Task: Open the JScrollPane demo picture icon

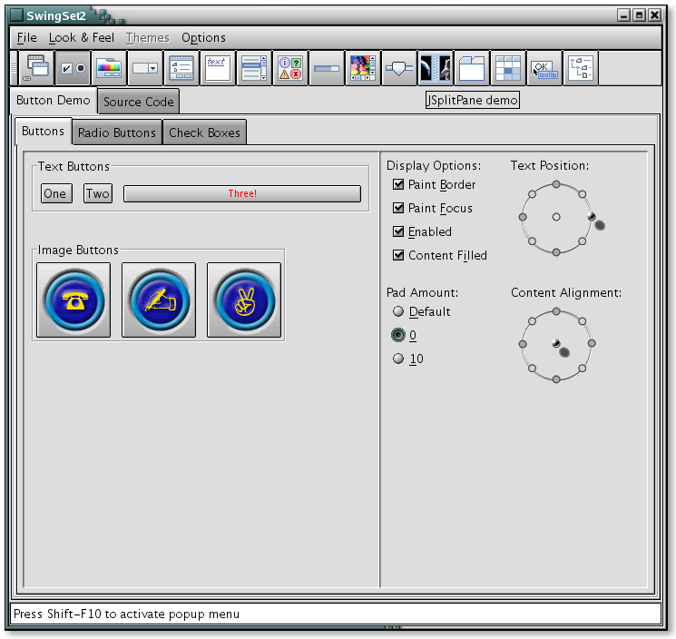Action: click(363, 68)
